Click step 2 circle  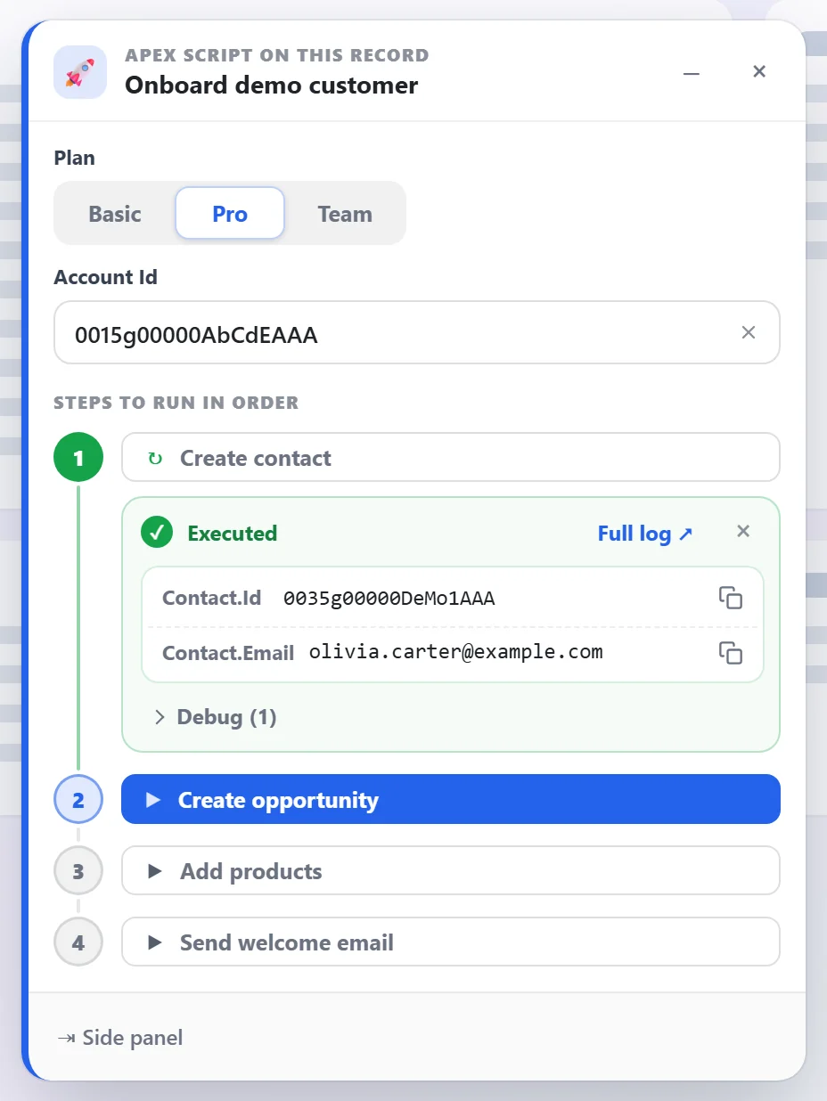point(78,800)
